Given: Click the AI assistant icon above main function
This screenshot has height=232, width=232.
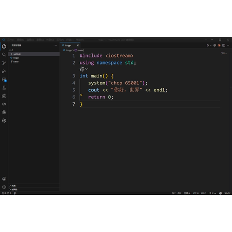Looking at the screenshot, I should click(x=82, y=69).
